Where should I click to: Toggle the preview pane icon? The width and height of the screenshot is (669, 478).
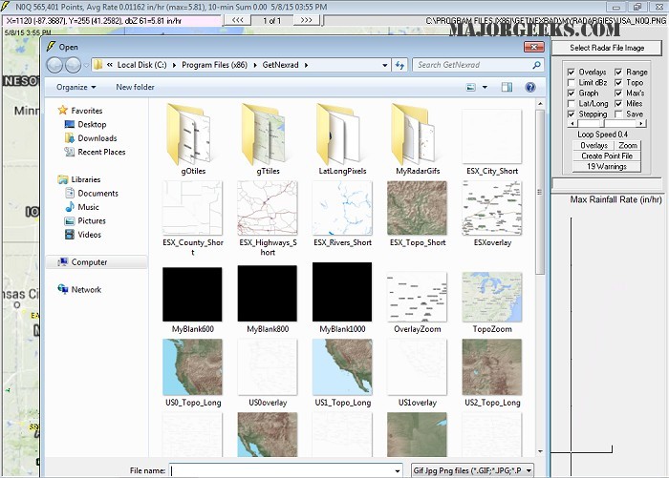(x=507, y=87)
